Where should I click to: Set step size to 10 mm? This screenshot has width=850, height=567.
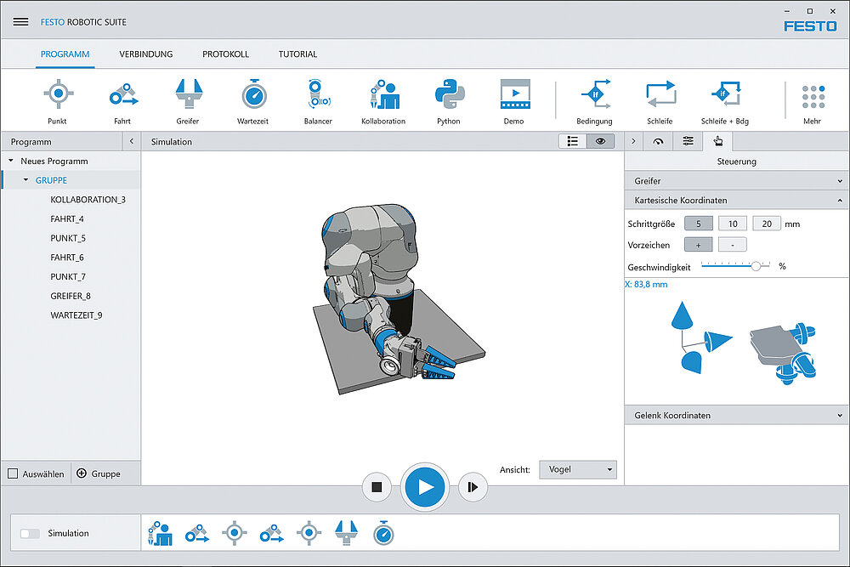pyautogui.click(x=732, y=224)
